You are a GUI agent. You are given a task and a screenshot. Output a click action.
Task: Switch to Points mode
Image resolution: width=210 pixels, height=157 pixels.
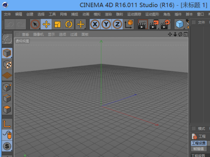7,87
